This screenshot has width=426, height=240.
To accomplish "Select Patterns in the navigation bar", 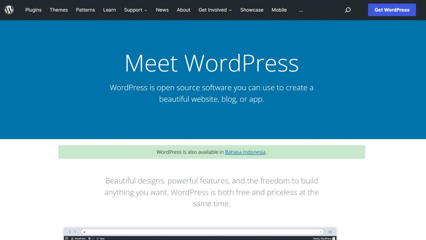I will click(x=86, y=10).
